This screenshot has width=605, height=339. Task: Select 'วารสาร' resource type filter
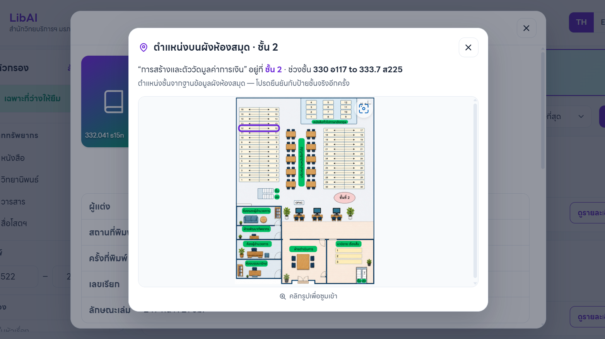click(x=13, y=202)
